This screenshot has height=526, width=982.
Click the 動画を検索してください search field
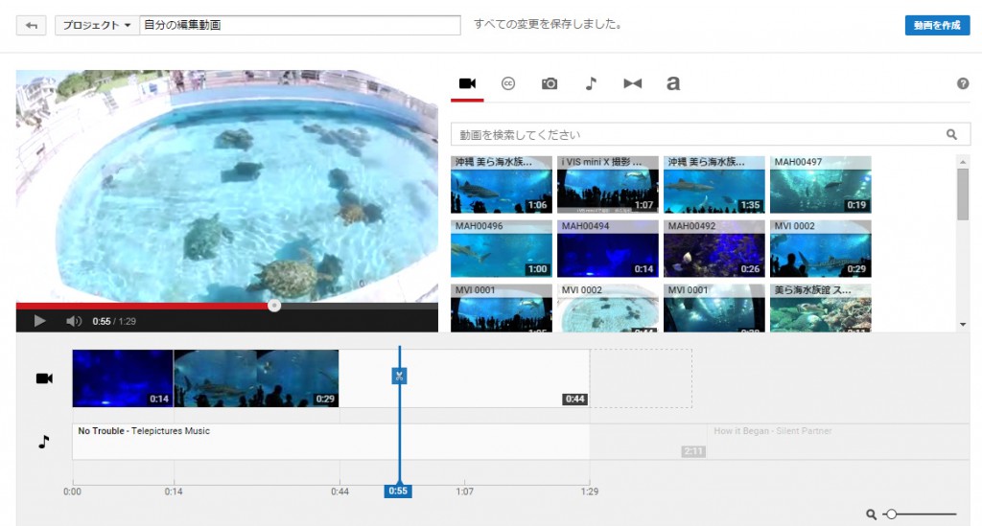(695, 135)
